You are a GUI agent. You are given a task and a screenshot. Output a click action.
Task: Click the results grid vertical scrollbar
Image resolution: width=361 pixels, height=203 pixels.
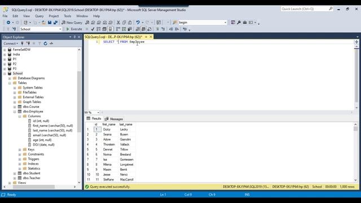355,129
